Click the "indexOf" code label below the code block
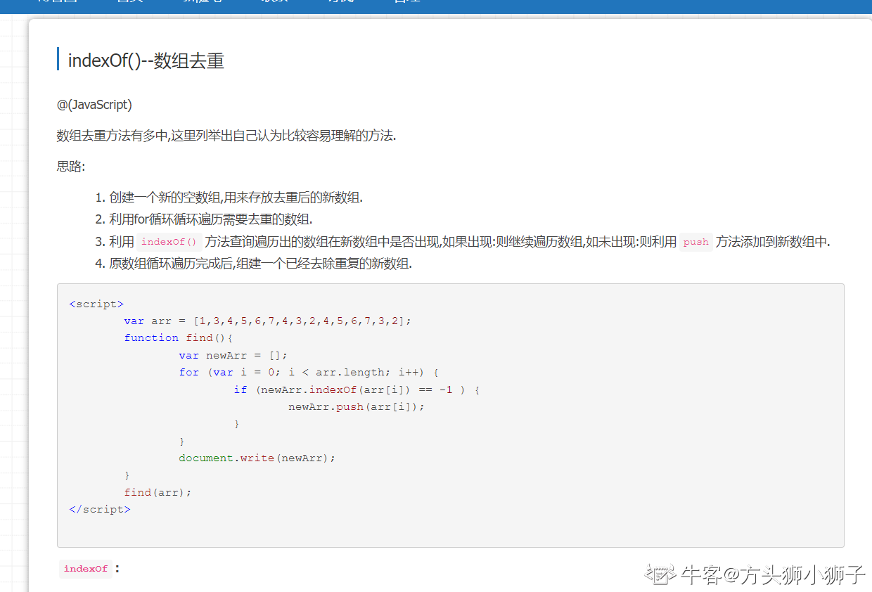The image size is (872, 592). pos(86,569)
